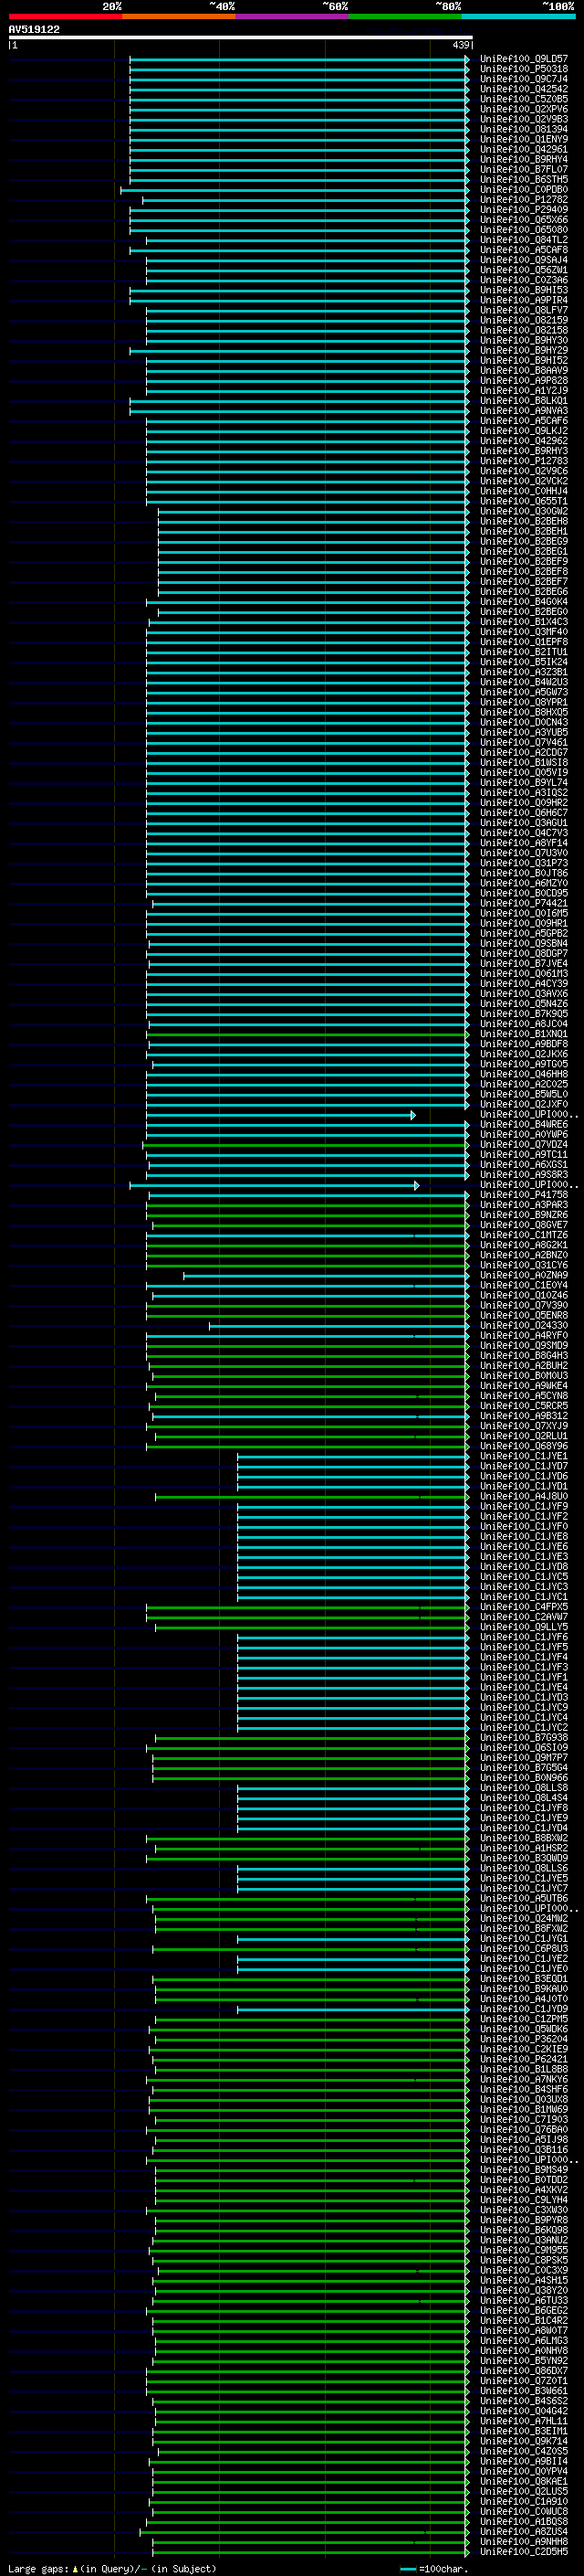The image size is (584, 2576).
Task: Click the UniRef100_Q84TL2 label
Action: point(524,240)
